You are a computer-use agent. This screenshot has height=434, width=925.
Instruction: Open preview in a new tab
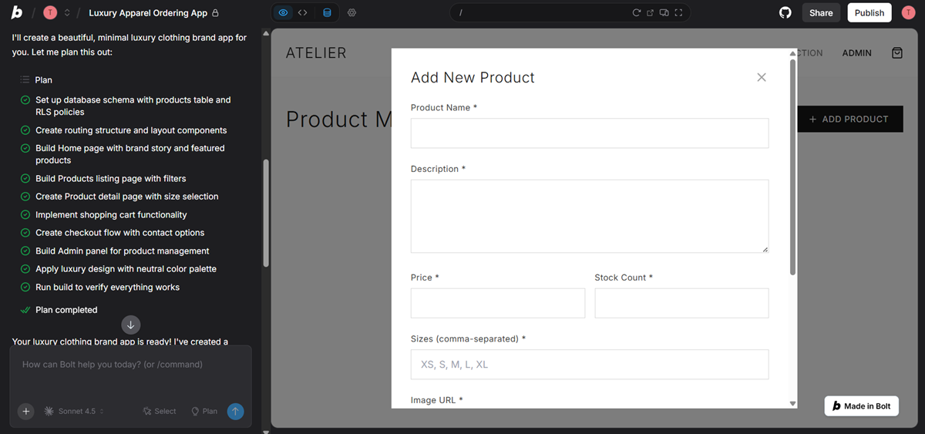[x=650, y=13]
